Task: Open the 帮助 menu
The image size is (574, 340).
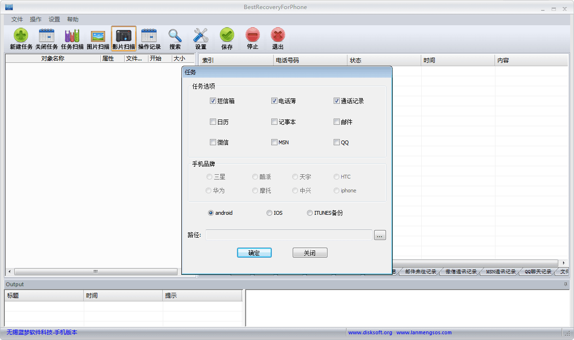Action: pyautogui.click(x=73, y=20)
